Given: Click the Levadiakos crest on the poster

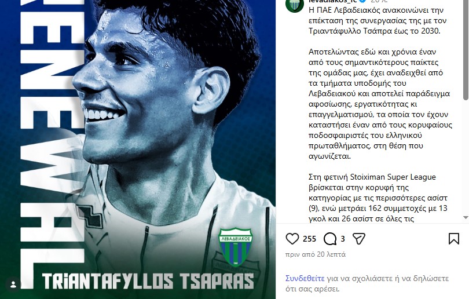Looking at the screenshot, I should (236, 247).
